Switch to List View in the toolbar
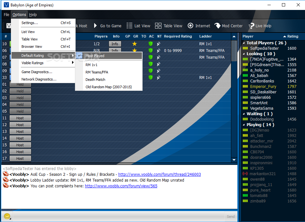This screenshot has height=222, width=305. [138, 26]
